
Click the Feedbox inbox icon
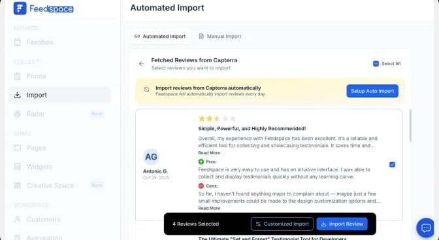(18, 43)
